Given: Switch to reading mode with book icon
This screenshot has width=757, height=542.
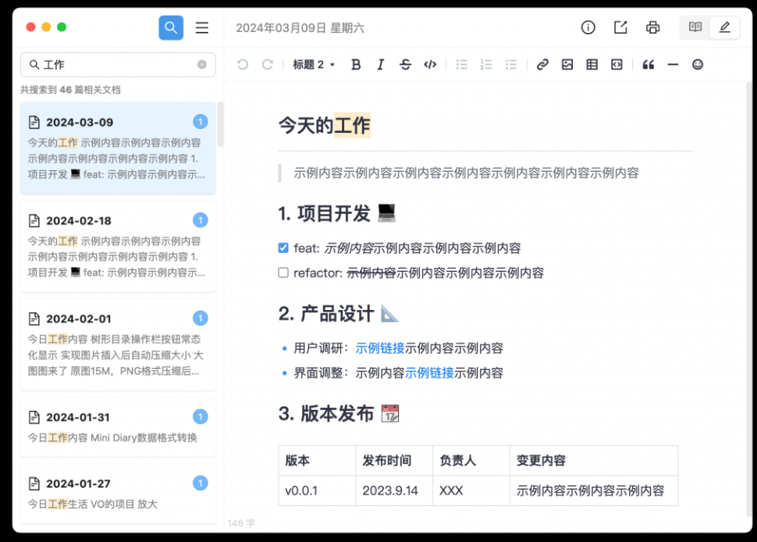Looking at the screenshot, I should (x=695, y=27).
